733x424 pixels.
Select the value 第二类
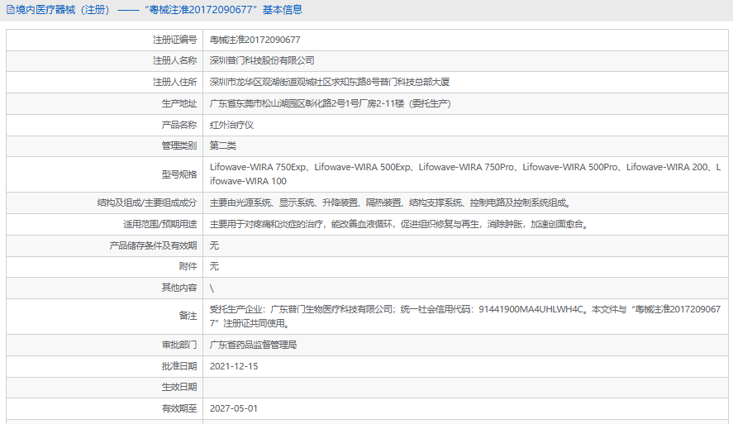click(222, 145)
